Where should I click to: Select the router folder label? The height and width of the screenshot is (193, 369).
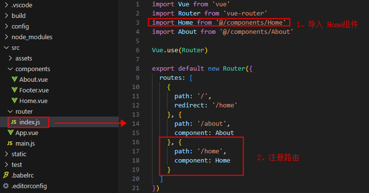(x=24, y=111)
